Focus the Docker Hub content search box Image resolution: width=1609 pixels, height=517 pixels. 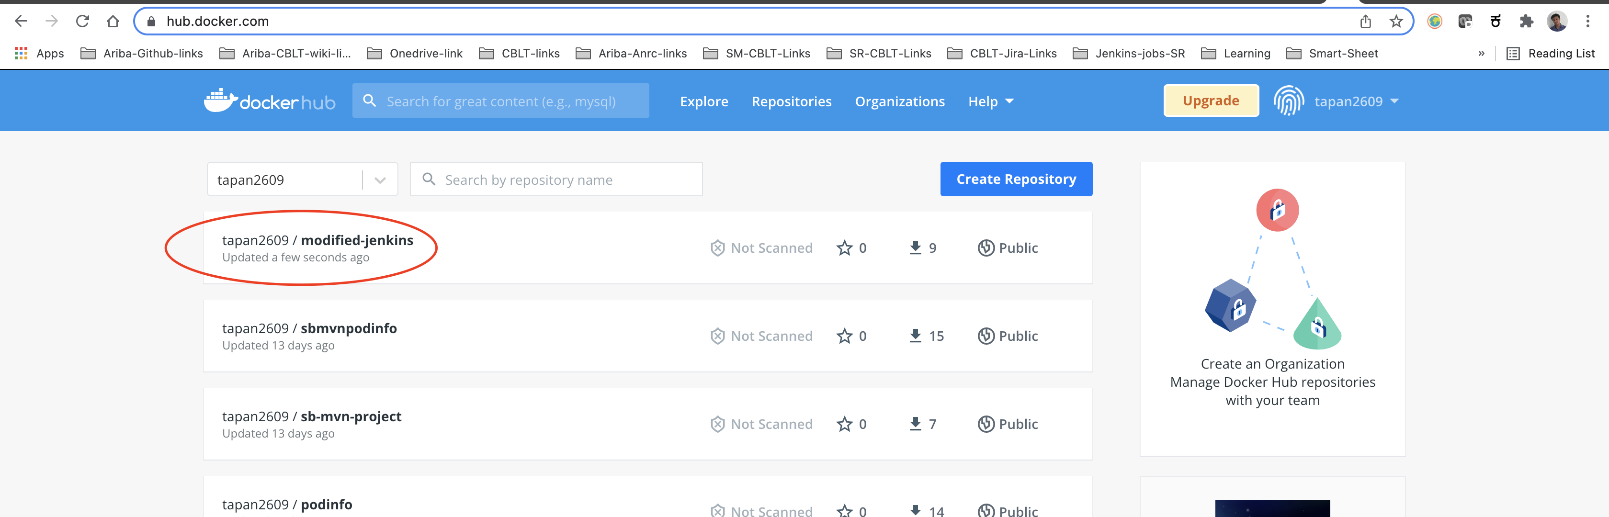tap(500, 101)
